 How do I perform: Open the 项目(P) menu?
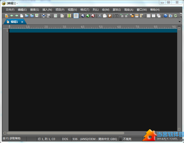[x=60, y=10]
